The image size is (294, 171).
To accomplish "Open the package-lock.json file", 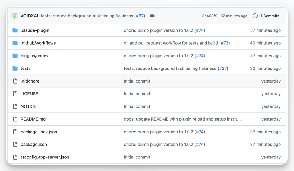I will click(x=39, y=132).
